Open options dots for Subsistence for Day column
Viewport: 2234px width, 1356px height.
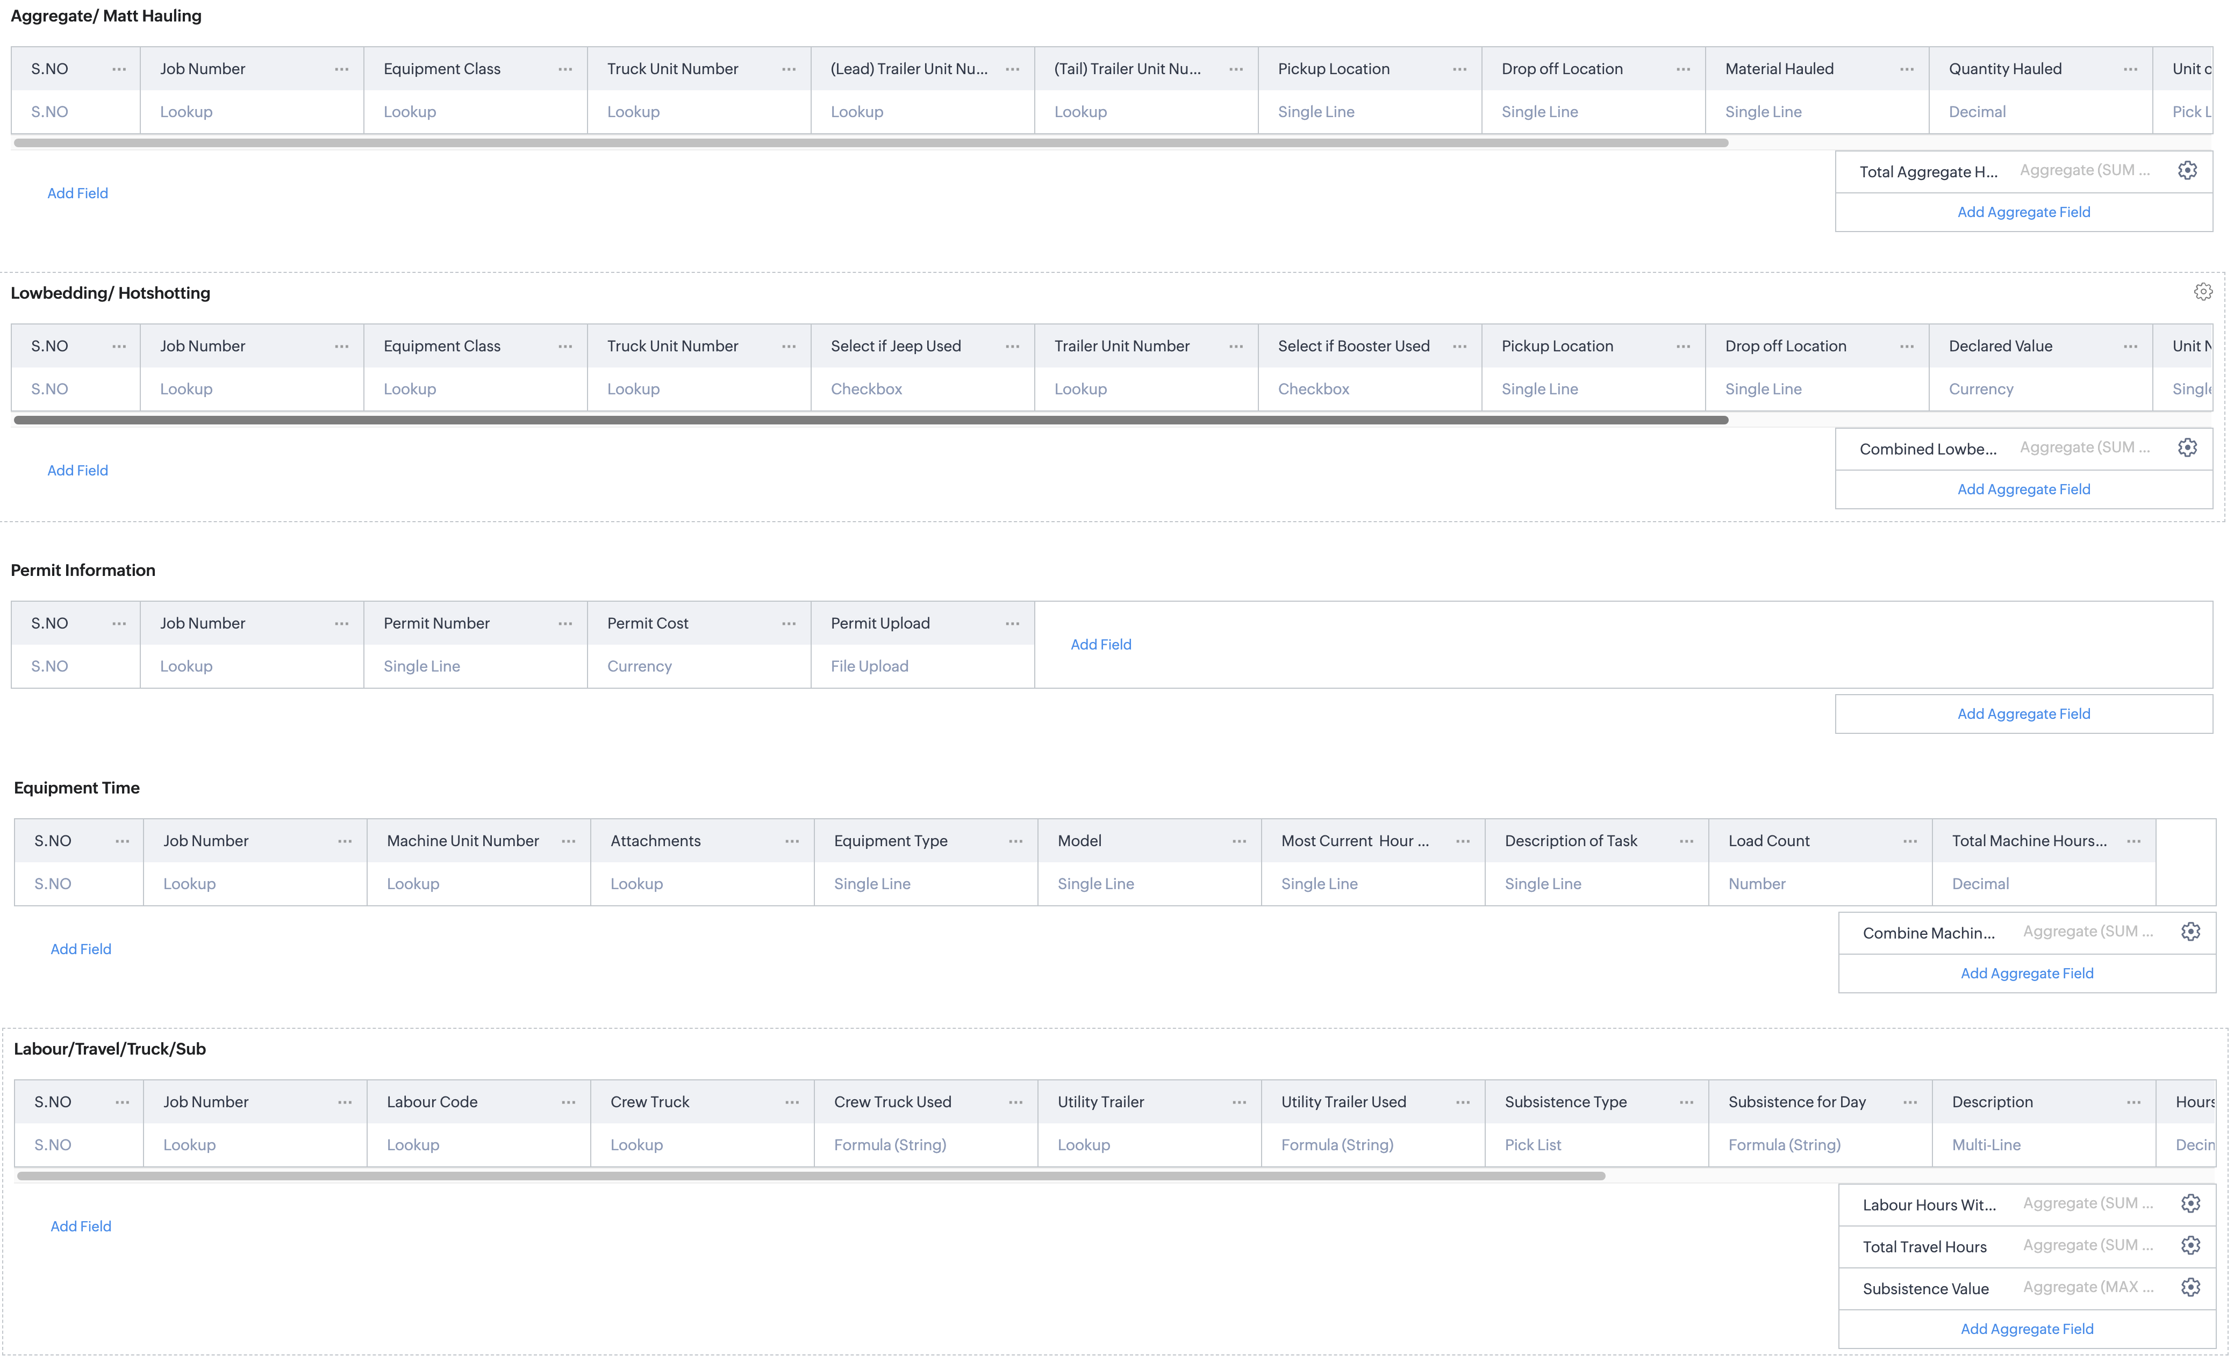[1910, 1102]
